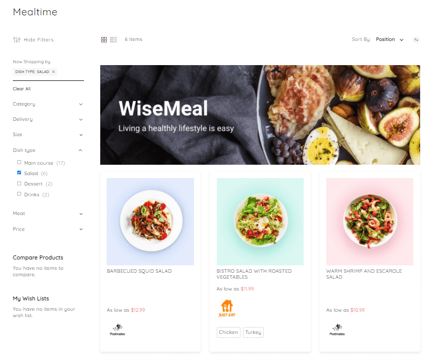Enable the Dessert checkbox

[19, 183]
